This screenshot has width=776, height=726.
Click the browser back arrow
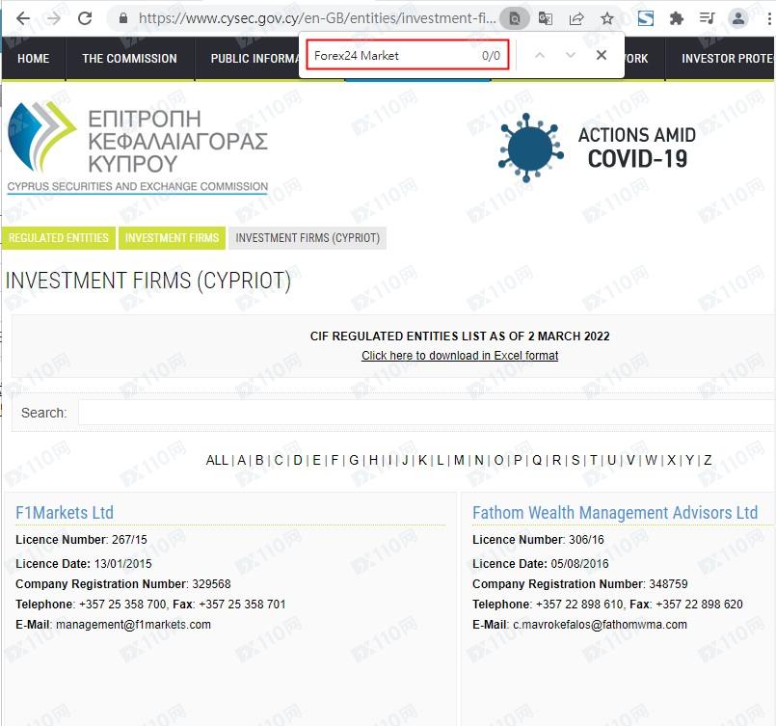[x=22, y=18]
